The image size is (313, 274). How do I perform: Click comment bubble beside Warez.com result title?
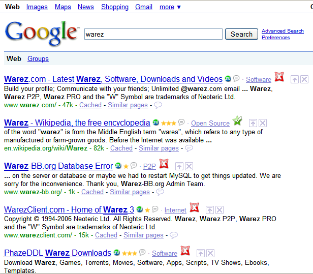[x=236, y=78]
